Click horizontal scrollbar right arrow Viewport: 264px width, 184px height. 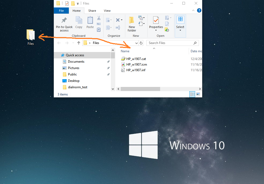[200, 89]
